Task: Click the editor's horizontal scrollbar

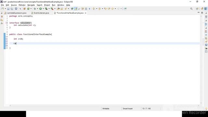Action: point(104,105)
